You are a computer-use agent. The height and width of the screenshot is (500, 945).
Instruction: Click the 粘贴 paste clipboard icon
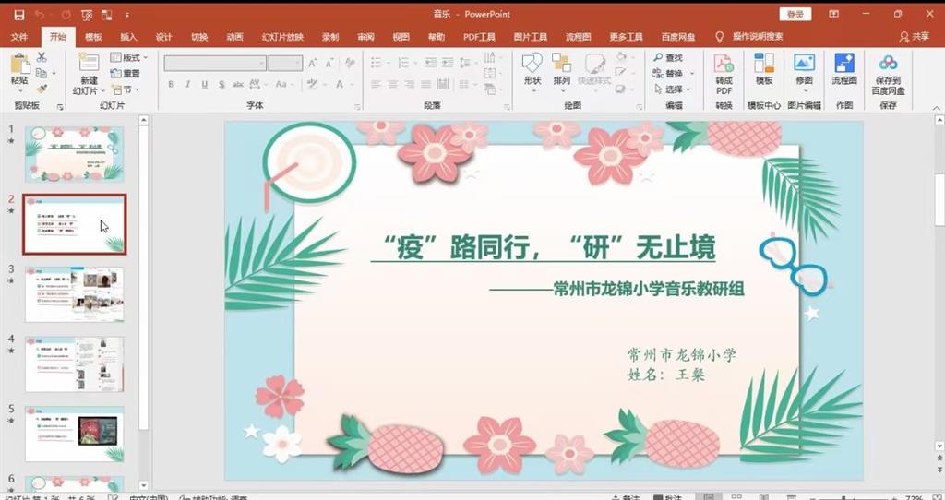pos(19,64)
